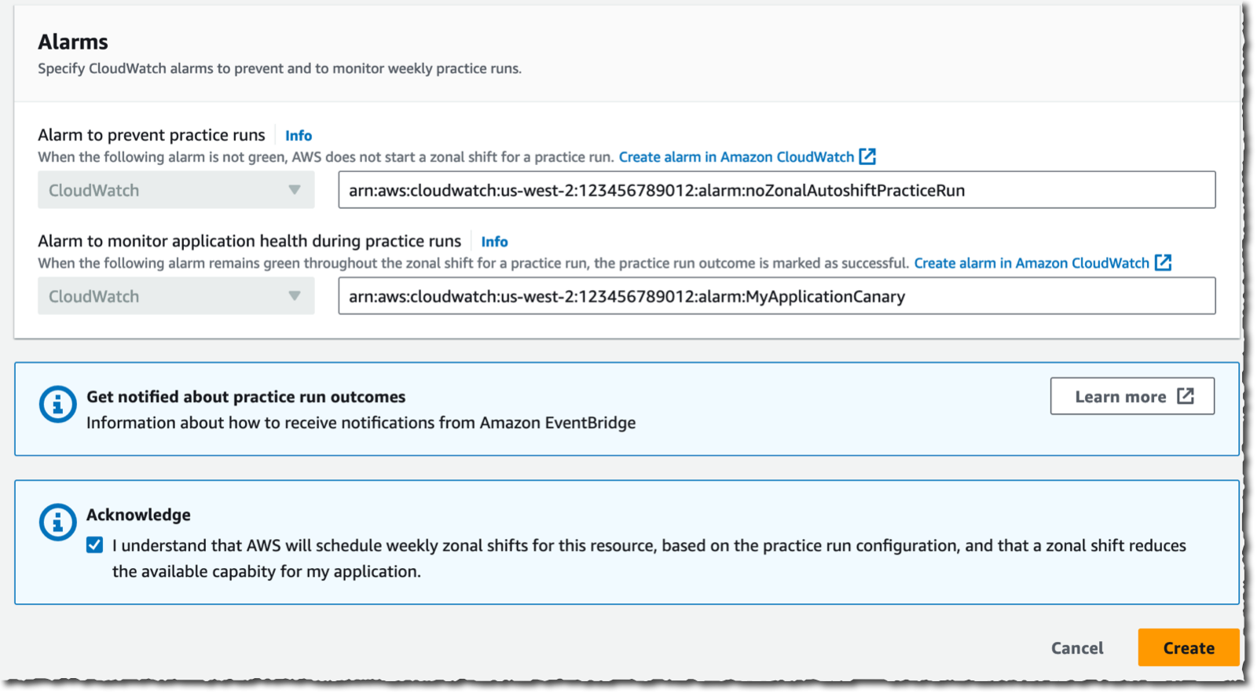Screen dimensions: 1257x693
Task: Cancel the practice run configuration
Action: coord(1077,647)
